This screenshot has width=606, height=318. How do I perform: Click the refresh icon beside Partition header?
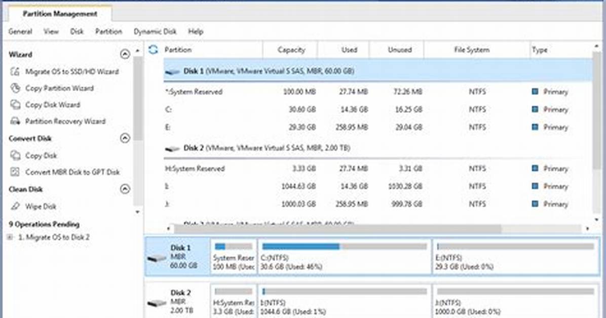pyautogui.click(x=154, y=50)
